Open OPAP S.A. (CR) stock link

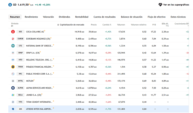[33, 53]
